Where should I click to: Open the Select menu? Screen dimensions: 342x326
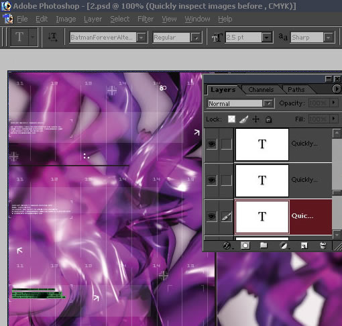[120, 19]
